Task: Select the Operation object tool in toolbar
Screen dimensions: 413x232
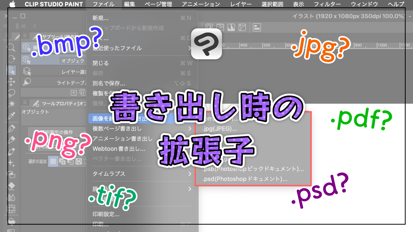Action: tap(11, 70)
